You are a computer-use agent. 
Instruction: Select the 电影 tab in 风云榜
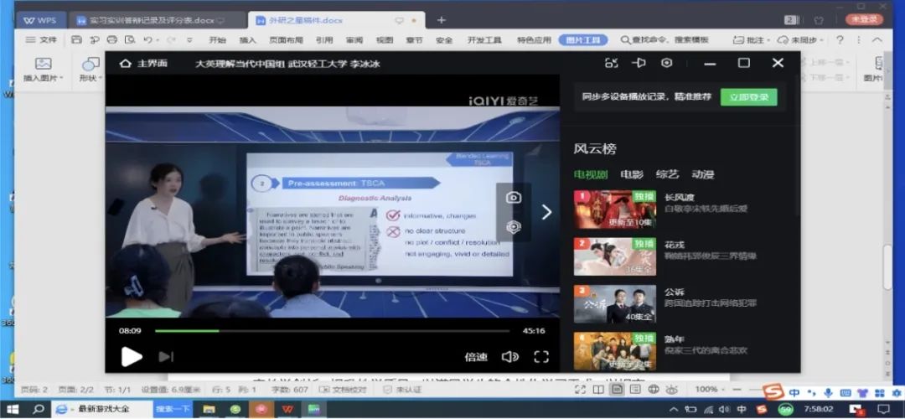pos(632,174)
